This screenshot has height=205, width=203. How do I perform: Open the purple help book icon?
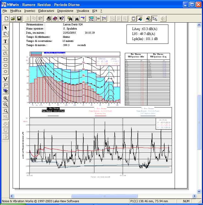point(55,18)
